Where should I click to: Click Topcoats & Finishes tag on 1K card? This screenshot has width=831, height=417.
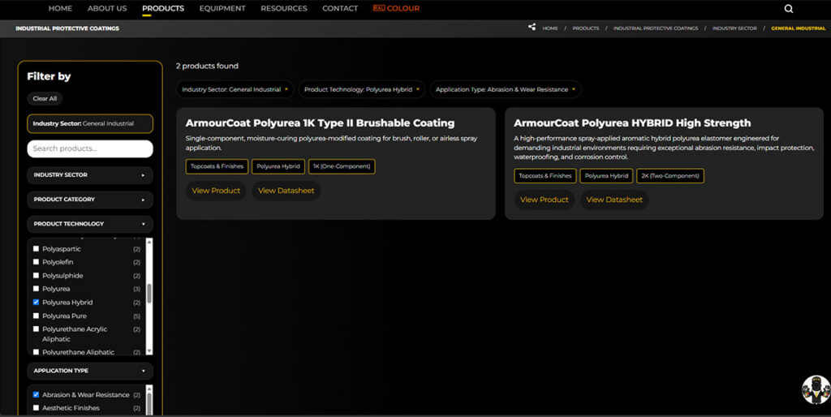[217, 166]
